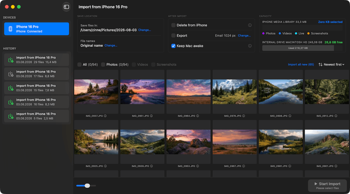Screen dimensions: 350x194
Task: Click the Live legend label
Action: click(x=301, y=34)
